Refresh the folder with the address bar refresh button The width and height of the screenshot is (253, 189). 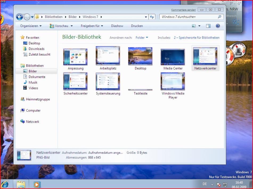coord(152,17)
